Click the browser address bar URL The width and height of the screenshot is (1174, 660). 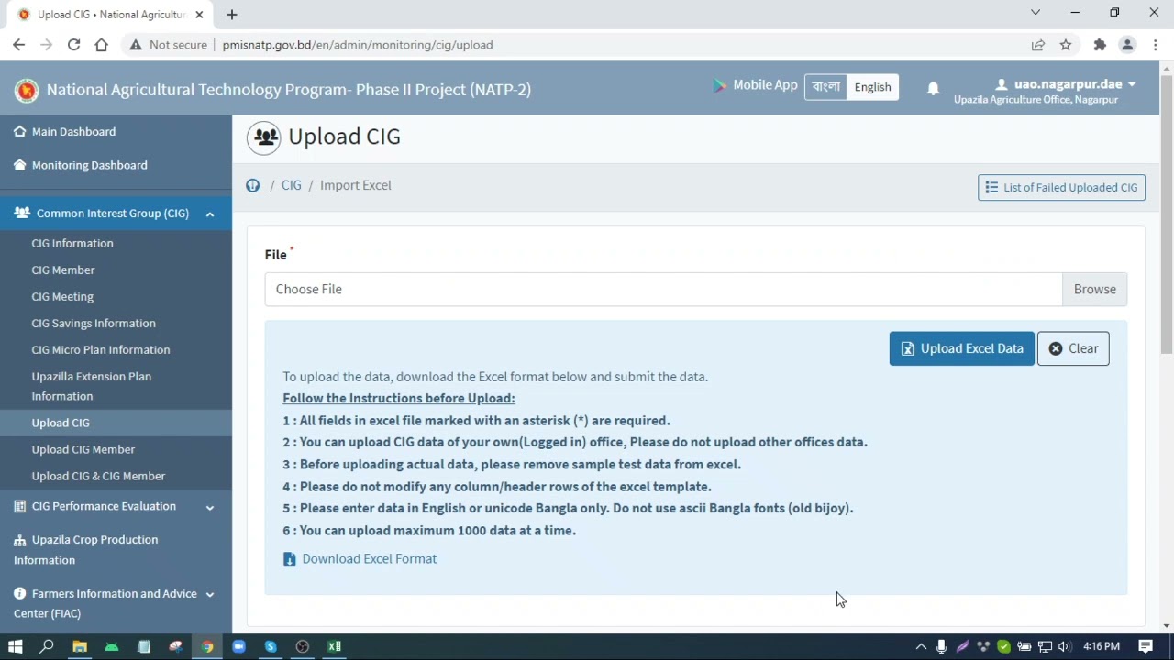click(x=358, y=45)
